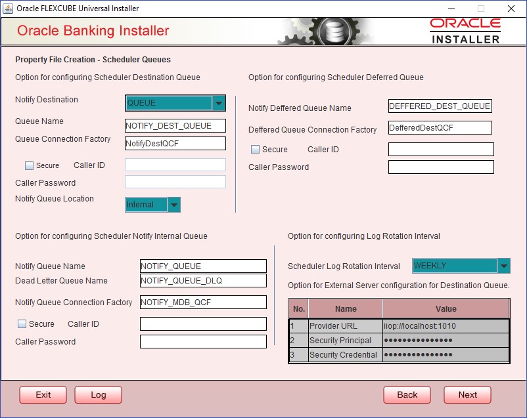Select the Security Principal name cell
Screen dimensions: 527x418
[x=346, y=340]
